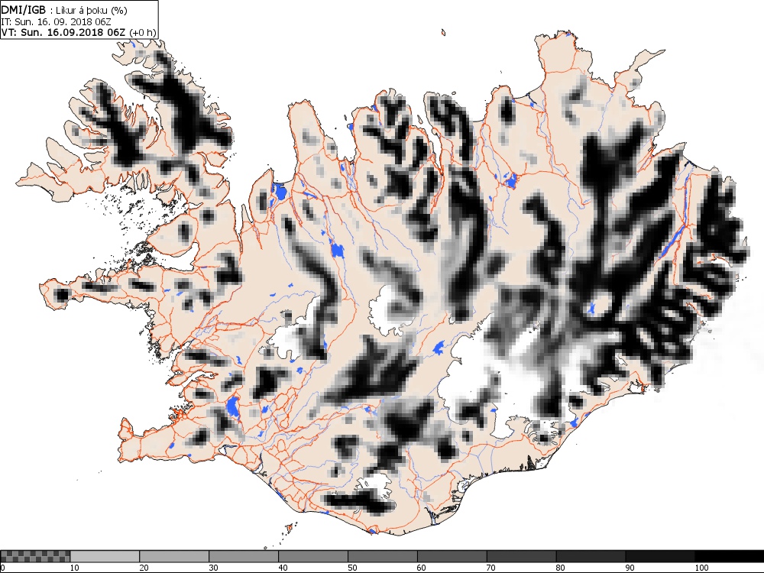The width and height of the screenshot is (764, 573).
Task: Select the 70–80 dark gray legend swatch
Action: point(521,556)
